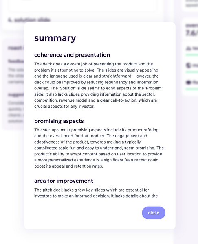Click the middle green score bar
The image size is (198, 244).
tap(191, 72)
